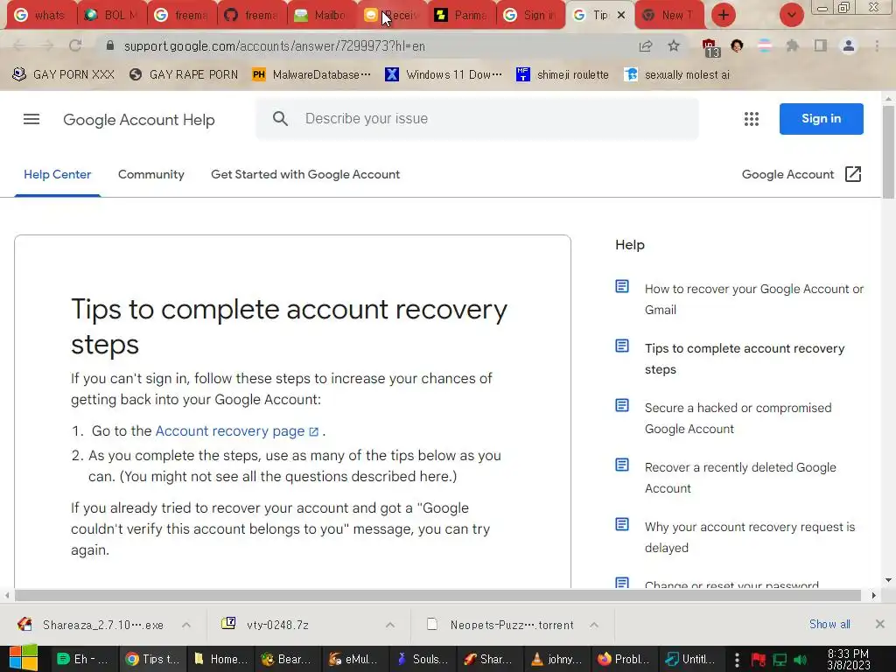The height and width of the screenshot is (672, 896).
Task: Click the page vertical scrollbar thumb
Action: [888, 152]
